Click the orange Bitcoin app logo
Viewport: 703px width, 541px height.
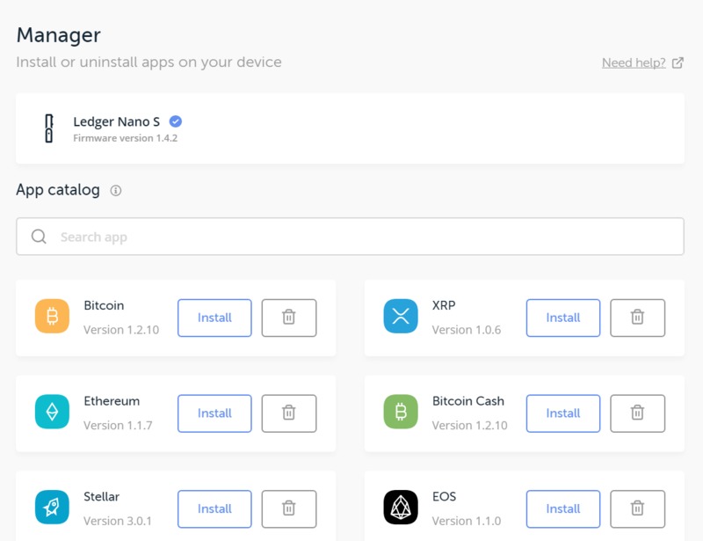[52, 316]
